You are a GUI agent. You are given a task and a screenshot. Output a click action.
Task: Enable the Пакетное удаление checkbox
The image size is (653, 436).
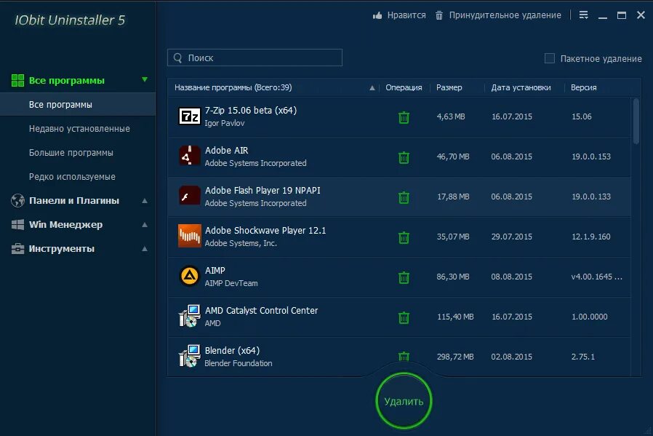tap(551, 58)
